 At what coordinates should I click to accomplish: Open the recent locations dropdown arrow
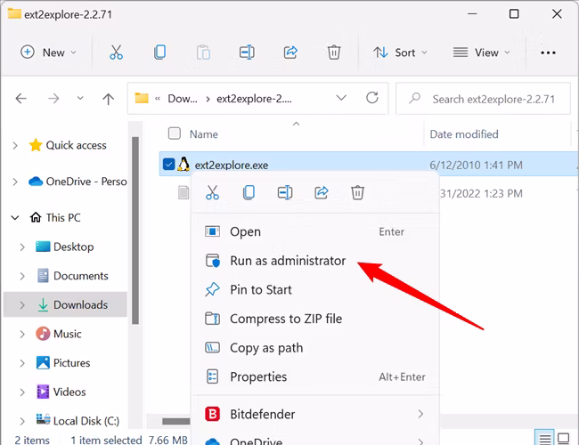[x=80, y=98]
